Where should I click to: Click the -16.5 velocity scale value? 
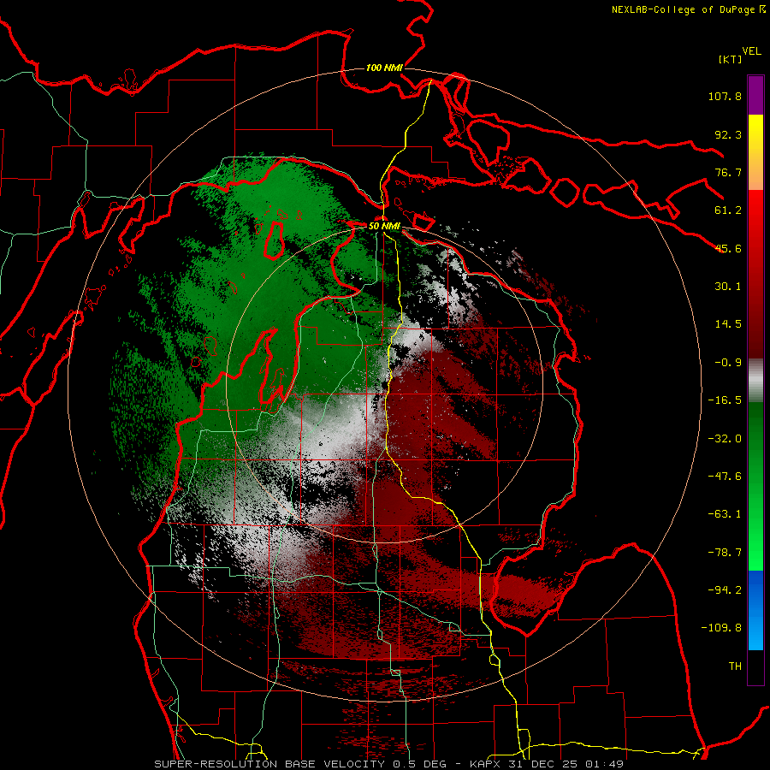[x=725, y=400]
